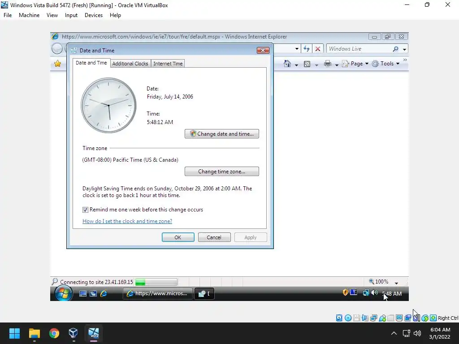Open the IE zoom level dropdown arrow
459x344 pixels.
click(396, 283)
